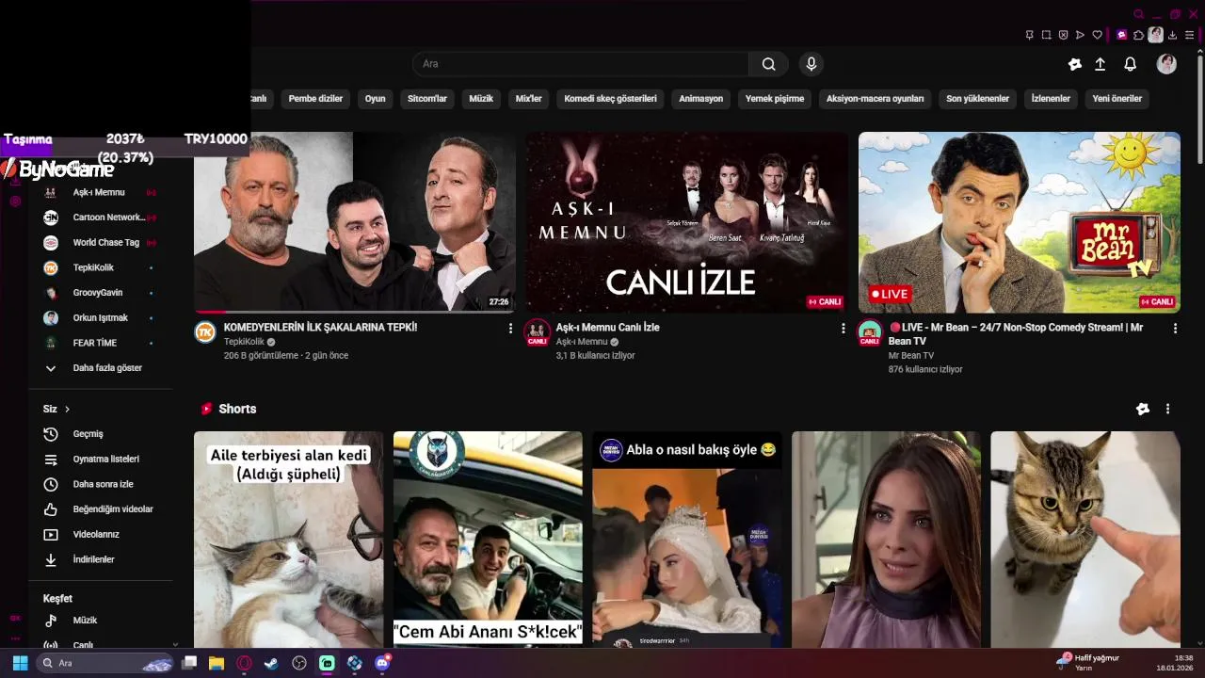Open Aşk-ı Memnu subscription channel
The image size is (1205, 678).
tap(101, 192)
